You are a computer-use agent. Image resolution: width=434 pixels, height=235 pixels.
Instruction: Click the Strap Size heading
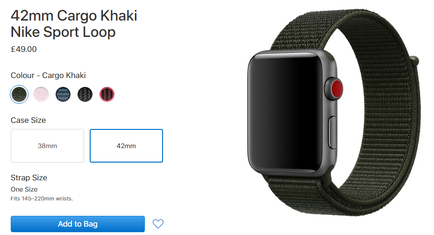(29, 178)
